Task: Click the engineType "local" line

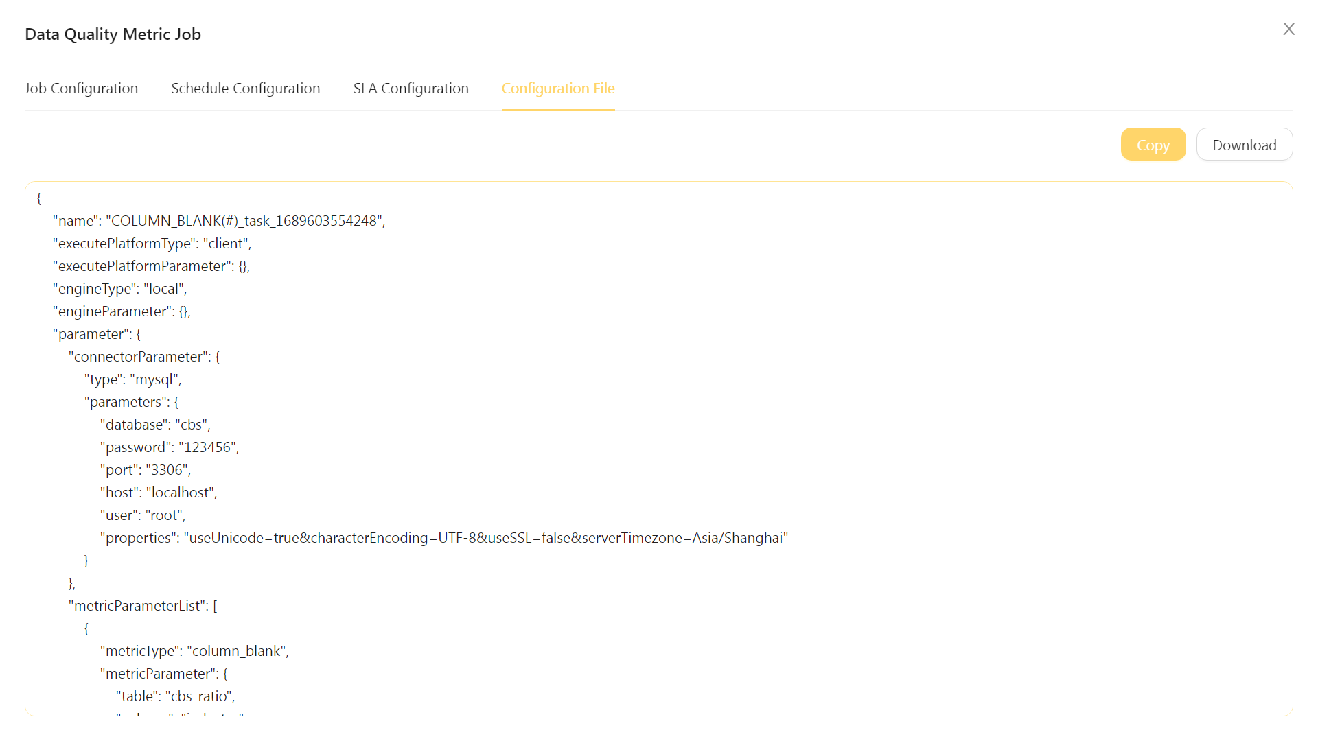Action: (119, 289)
